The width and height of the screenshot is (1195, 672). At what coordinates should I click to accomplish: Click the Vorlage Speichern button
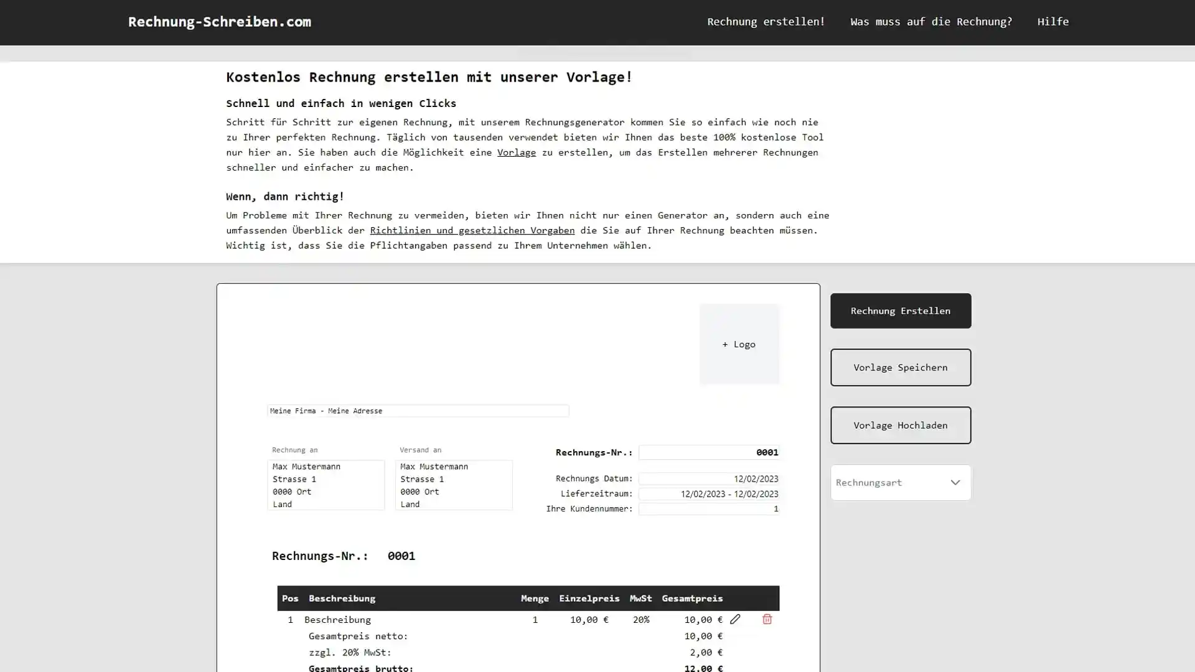pyautogui.click(x=900, y=367)
